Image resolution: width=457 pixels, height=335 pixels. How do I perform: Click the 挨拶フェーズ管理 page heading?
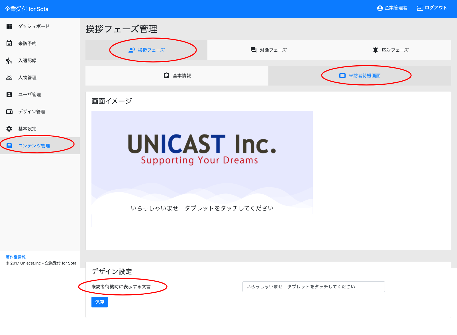[121, 29]
